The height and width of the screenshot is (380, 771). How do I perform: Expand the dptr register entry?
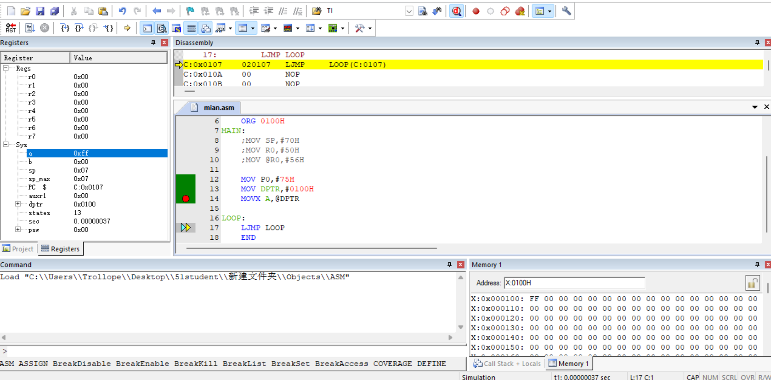(18, 204)
